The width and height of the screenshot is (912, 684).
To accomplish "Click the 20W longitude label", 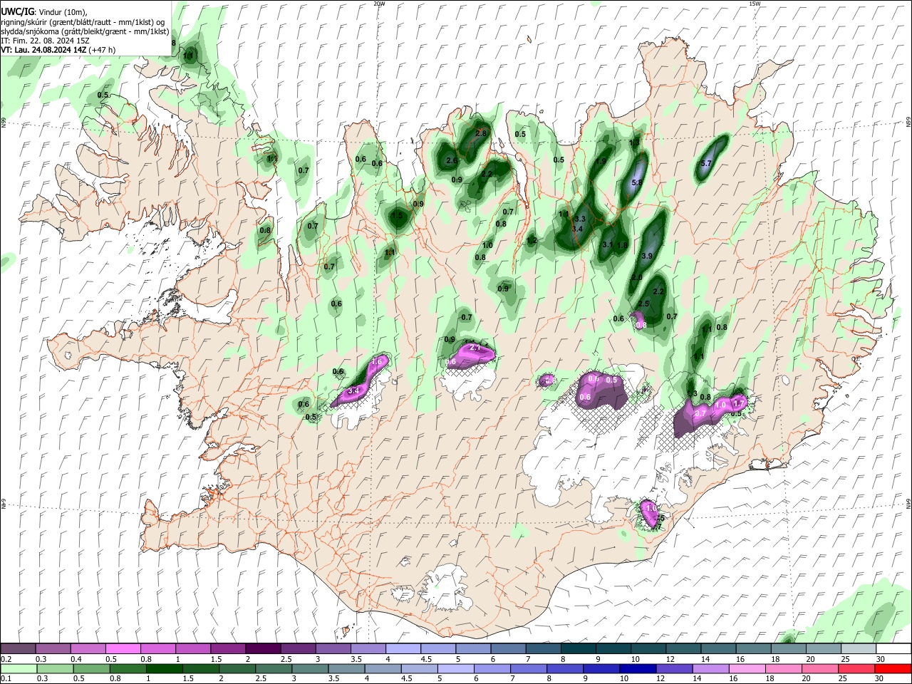I will (380, 4).
